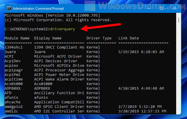The image size is (187, 119).
Task: Click the 'amdi2c' module name
Action: click(11, 111)
